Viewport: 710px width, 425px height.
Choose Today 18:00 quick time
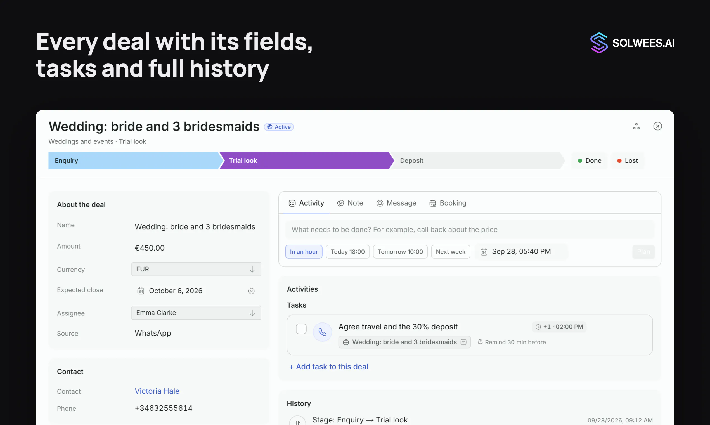347,252
